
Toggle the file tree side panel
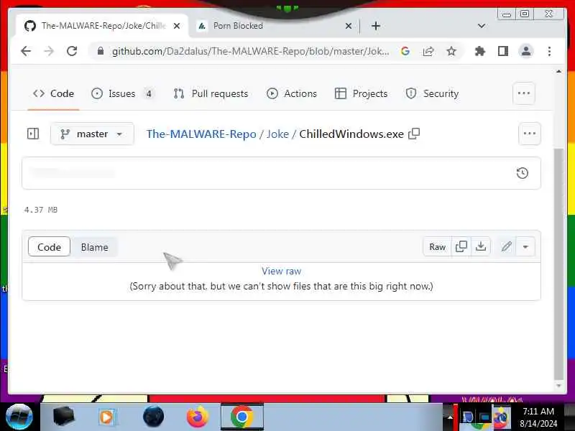(33, 134)
